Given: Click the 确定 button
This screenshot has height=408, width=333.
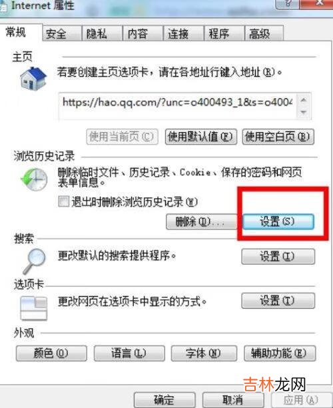Looking at the screenshot, I should tap(165, 400).
